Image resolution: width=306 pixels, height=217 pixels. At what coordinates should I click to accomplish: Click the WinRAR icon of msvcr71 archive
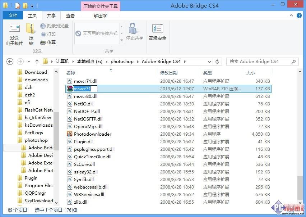point(69,89)
